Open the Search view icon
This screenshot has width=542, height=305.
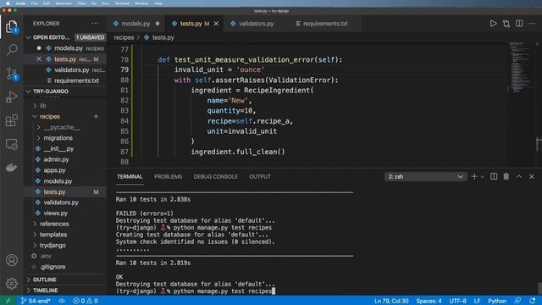(x=11, y=49)
